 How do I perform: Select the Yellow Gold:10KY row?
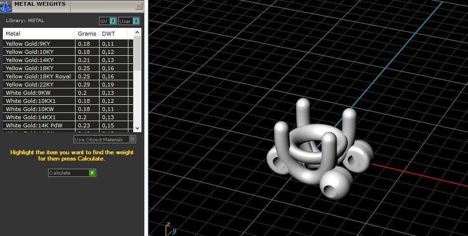point(68,51)
